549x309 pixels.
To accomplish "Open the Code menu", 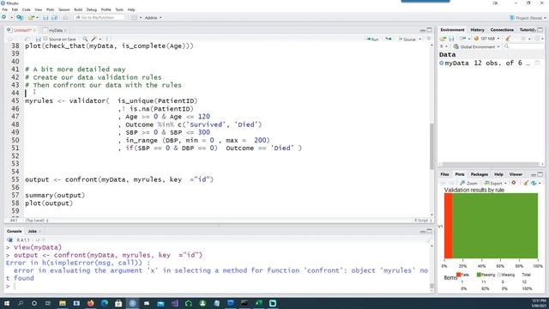I will tap(27, 9).
